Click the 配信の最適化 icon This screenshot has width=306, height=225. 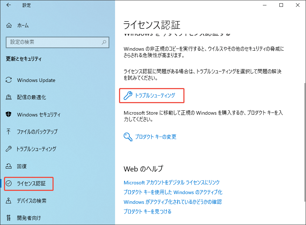(9, 97)
